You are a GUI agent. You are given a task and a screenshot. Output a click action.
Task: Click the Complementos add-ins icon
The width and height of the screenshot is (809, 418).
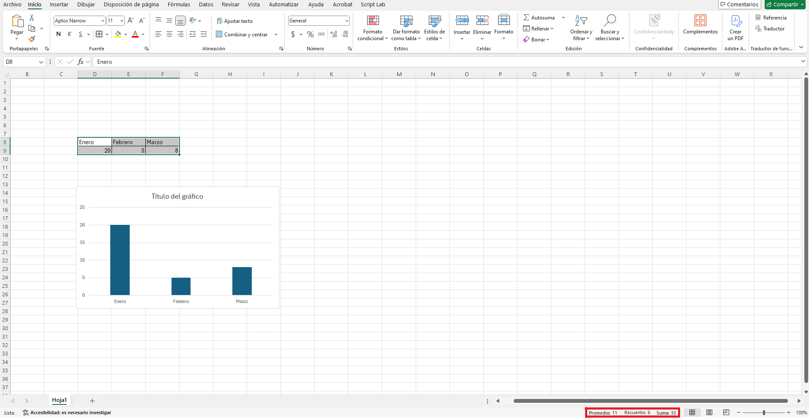[700, 21]
